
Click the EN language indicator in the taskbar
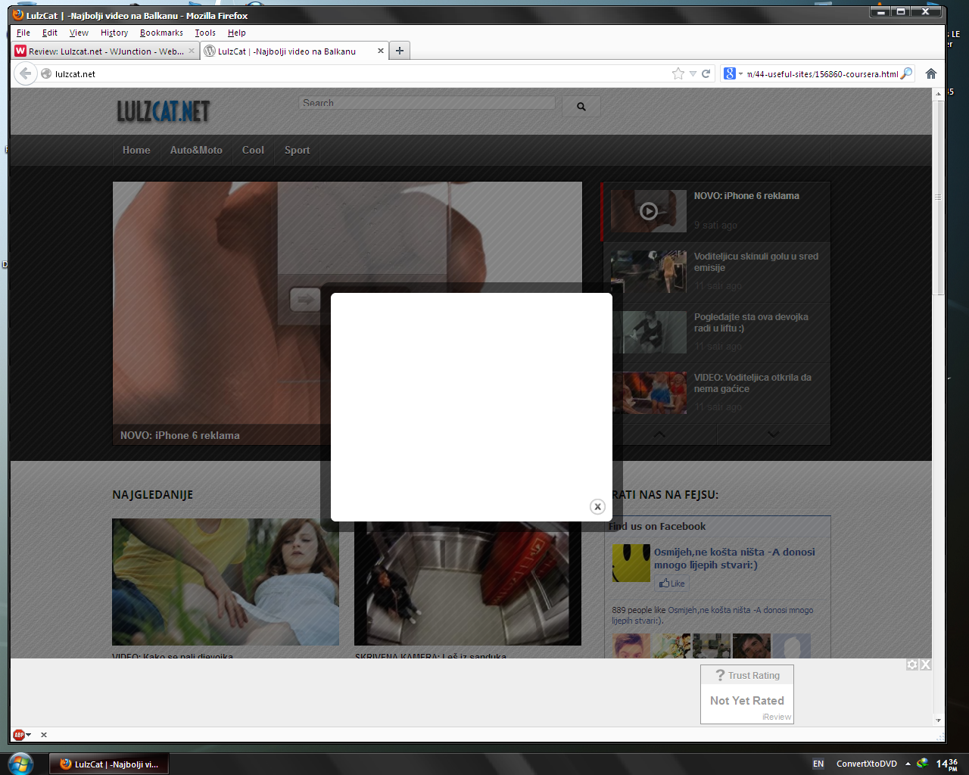(818, 764)
